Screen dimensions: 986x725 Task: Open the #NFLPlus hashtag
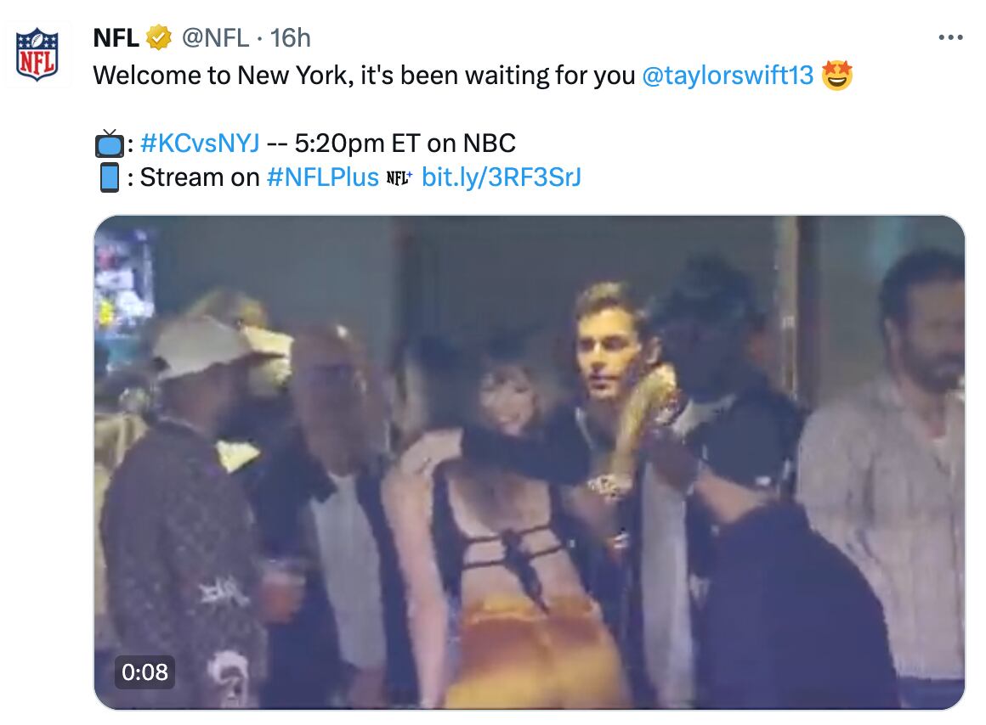322,177
